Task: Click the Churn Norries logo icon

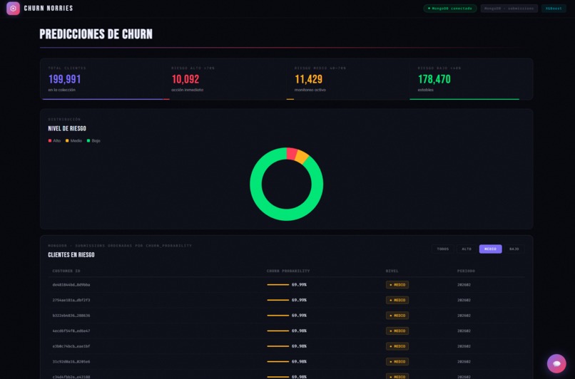Action: (14, 8)
